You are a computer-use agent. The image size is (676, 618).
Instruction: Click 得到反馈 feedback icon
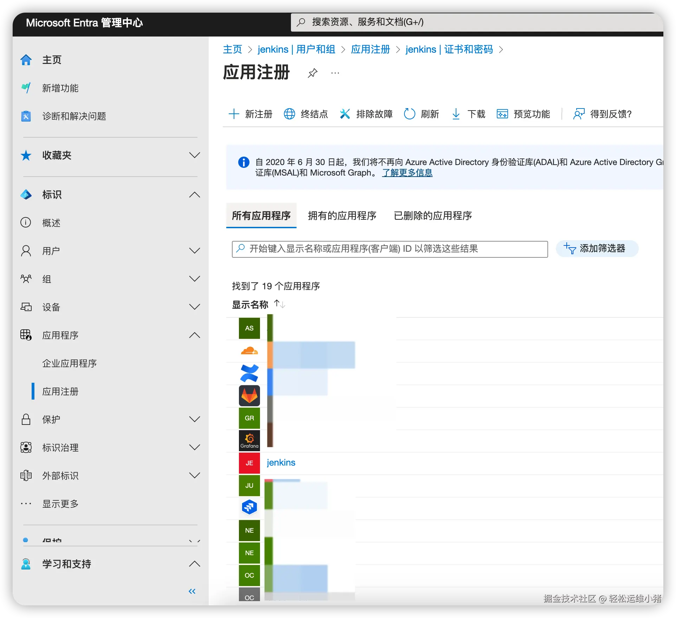click(x=579, y=114)
